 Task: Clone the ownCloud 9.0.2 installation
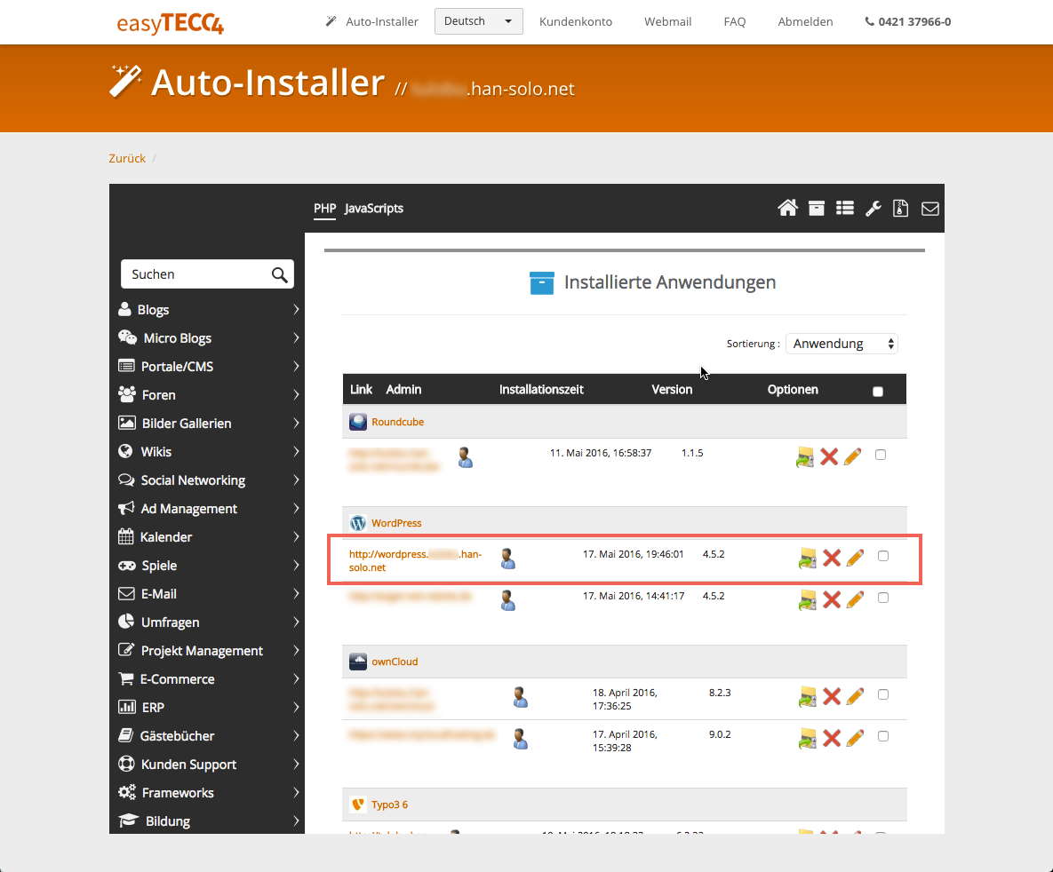click(807, 739)
